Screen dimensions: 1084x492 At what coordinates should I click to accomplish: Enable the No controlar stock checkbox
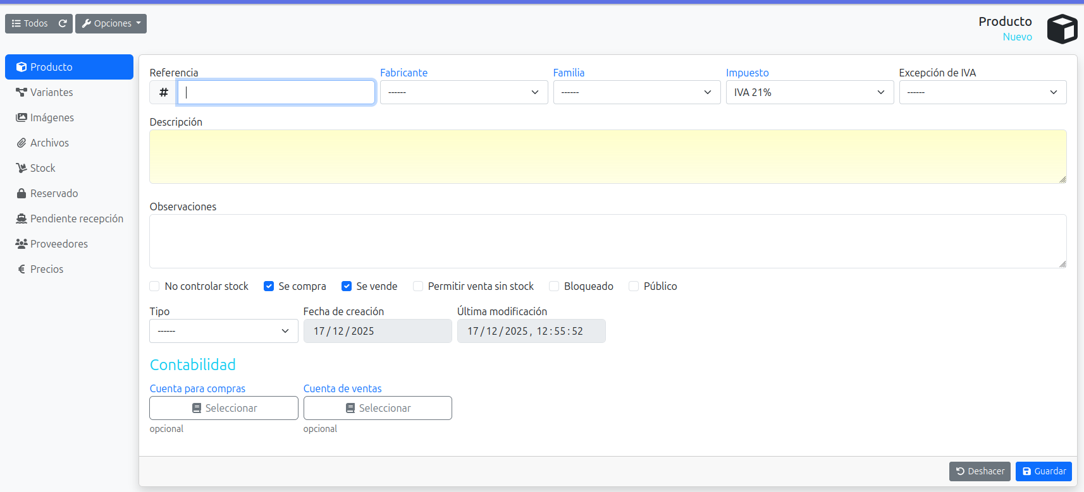click(155, 286)
